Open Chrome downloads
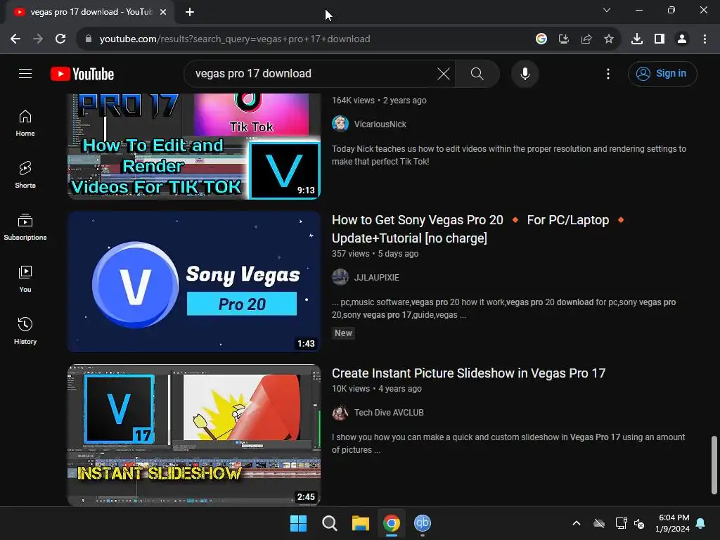The height and width of the screenshot is (540, 720). [636, 39]
